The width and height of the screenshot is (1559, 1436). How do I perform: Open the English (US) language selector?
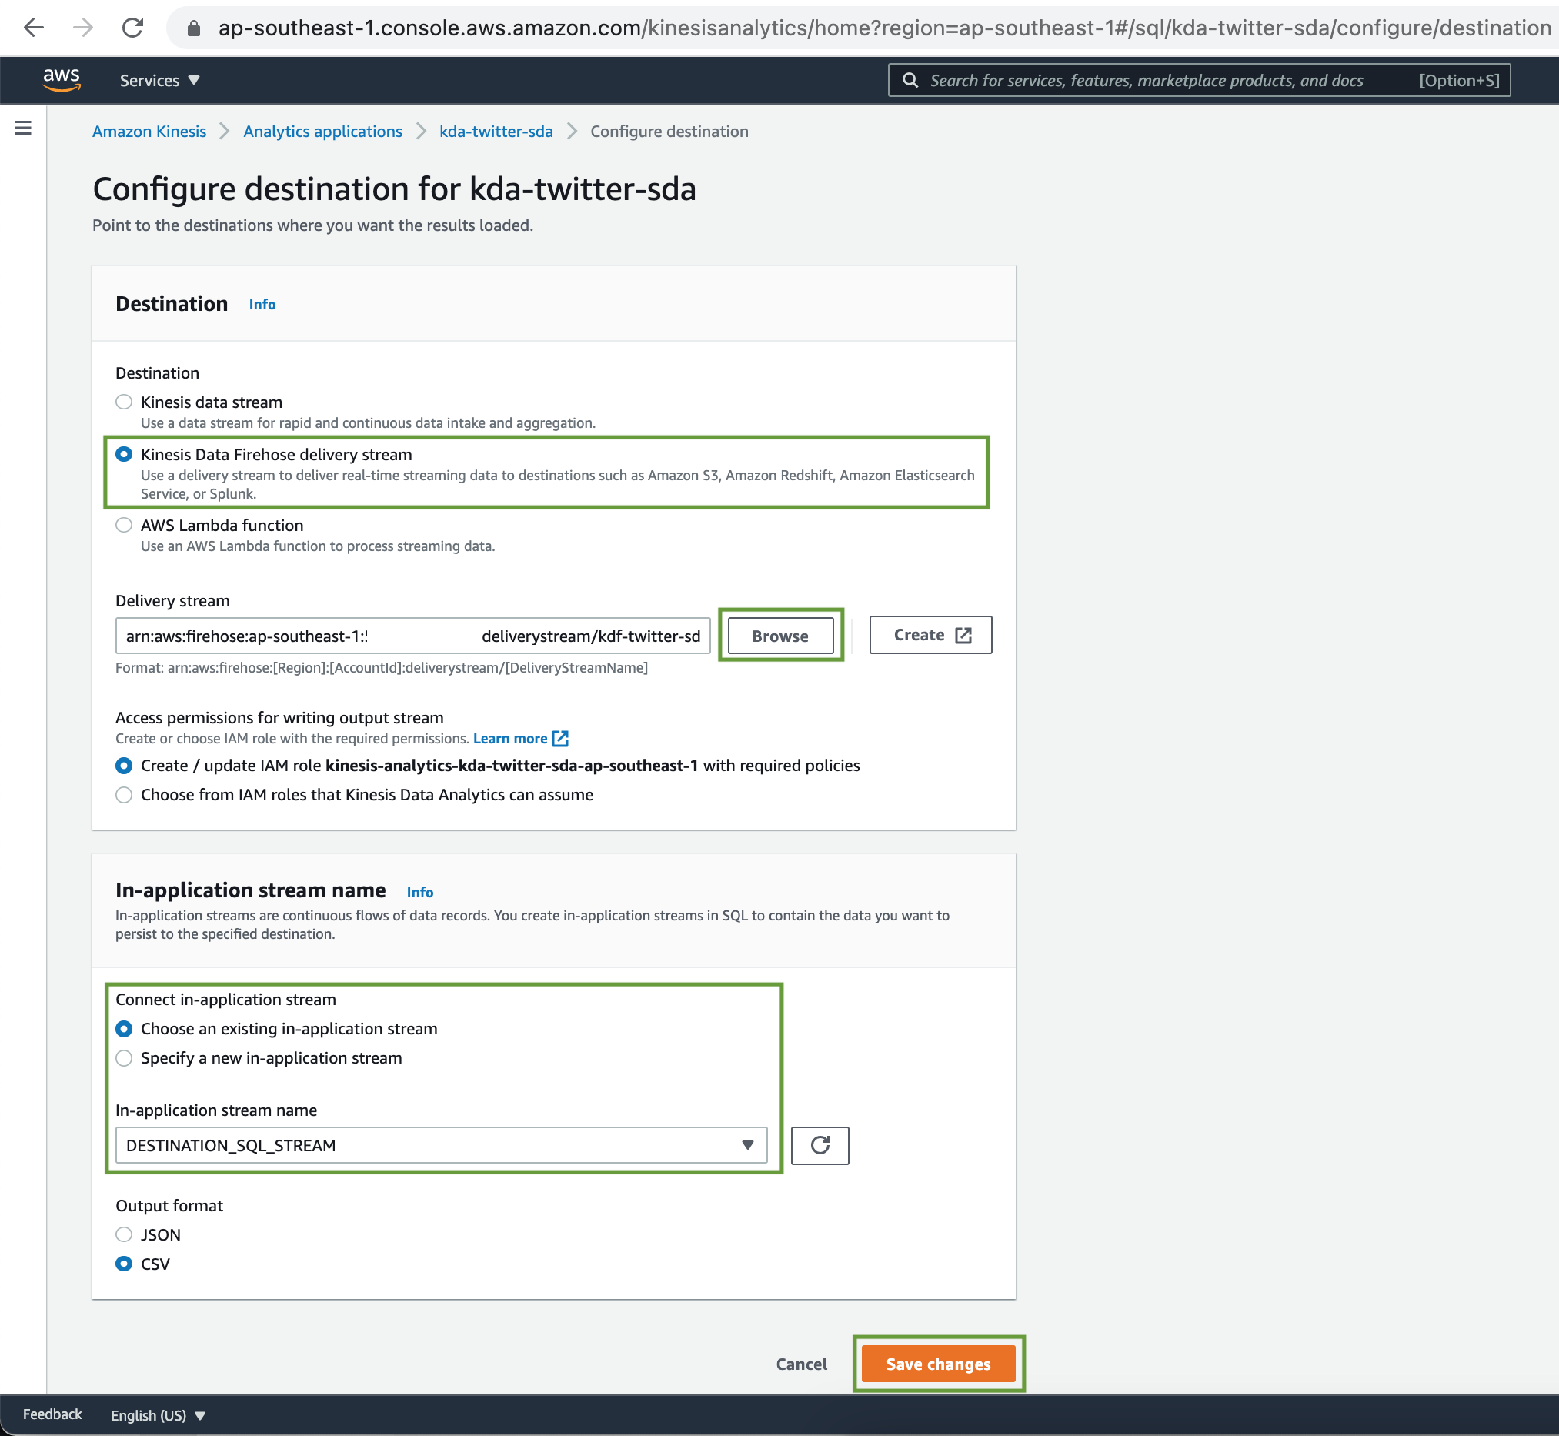point(158,1415)
